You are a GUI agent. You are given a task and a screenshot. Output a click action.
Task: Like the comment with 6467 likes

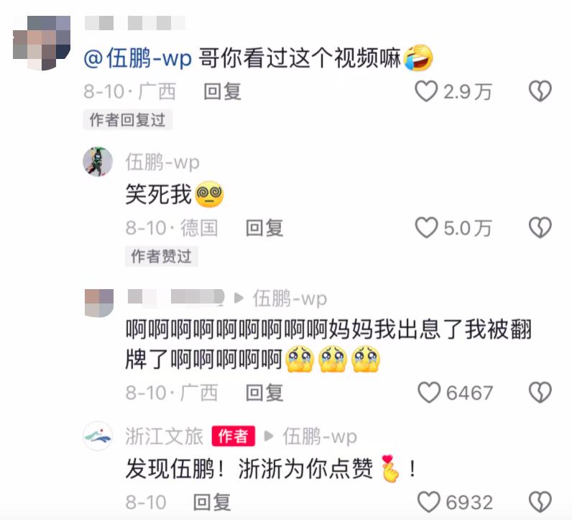(x=429, y=393)
